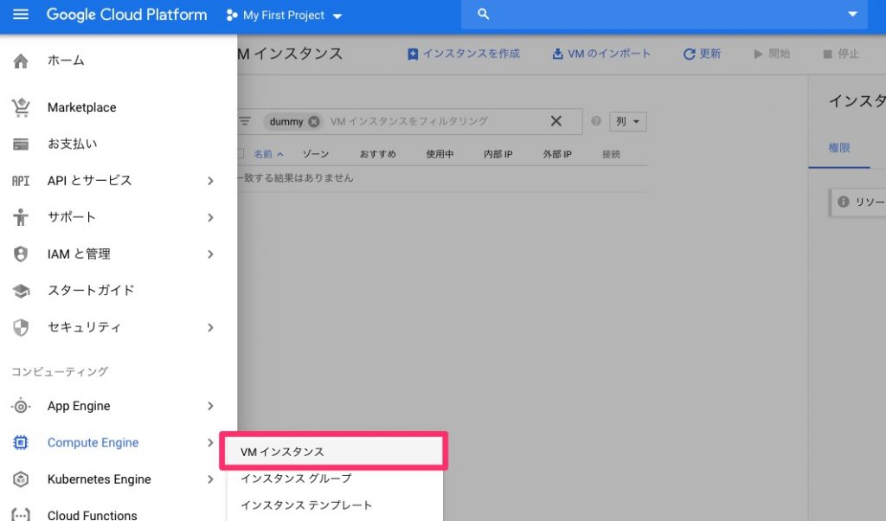Click the Compute Engine chip icon
The width and height of the screenshot is (886, 521).
21,442
